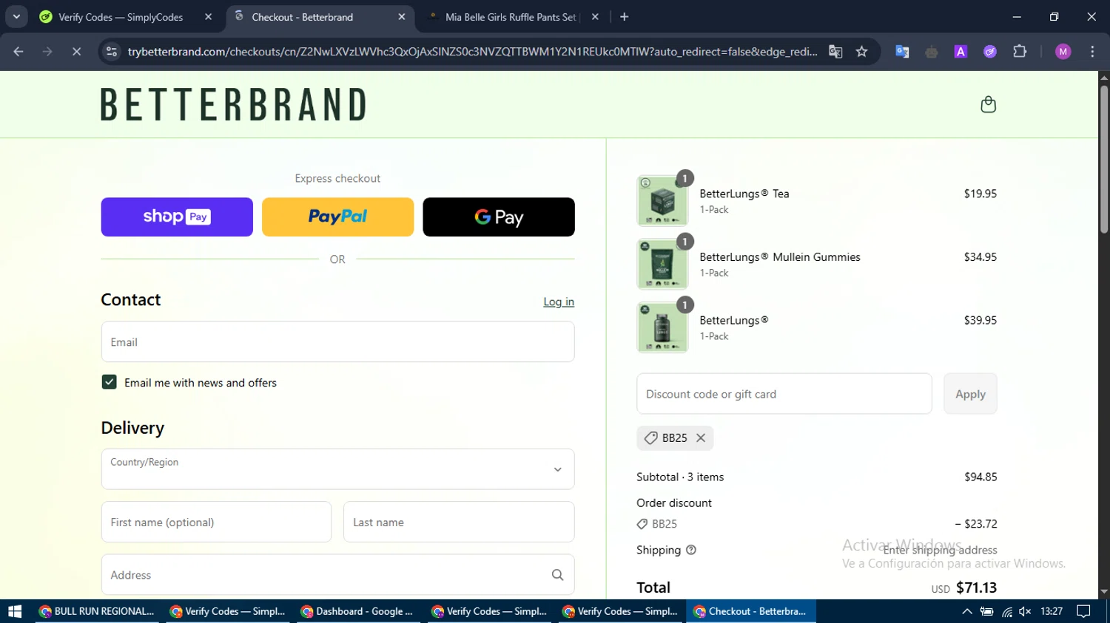
Task: Show hidden system tray icons chevron
Action: pos(966,611)
